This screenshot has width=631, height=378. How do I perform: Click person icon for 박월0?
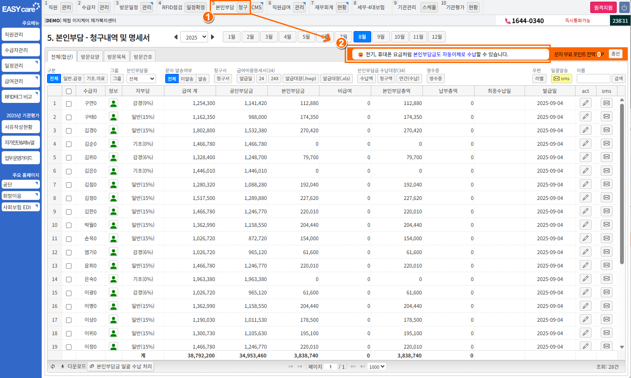coord(113,225)
